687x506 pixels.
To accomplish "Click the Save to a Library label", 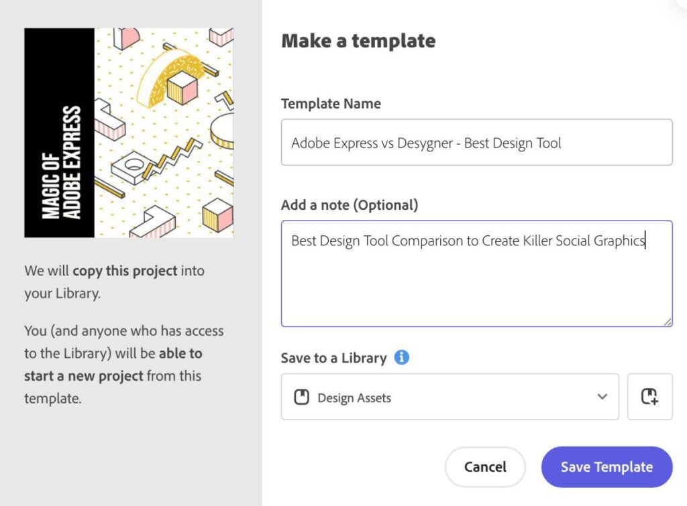I will click(x=333, y=358).
